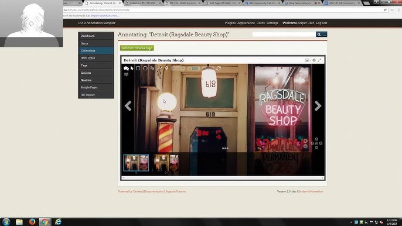
Task: Open Simple Pages in the sidebar
Action: [x=96, y=87]
